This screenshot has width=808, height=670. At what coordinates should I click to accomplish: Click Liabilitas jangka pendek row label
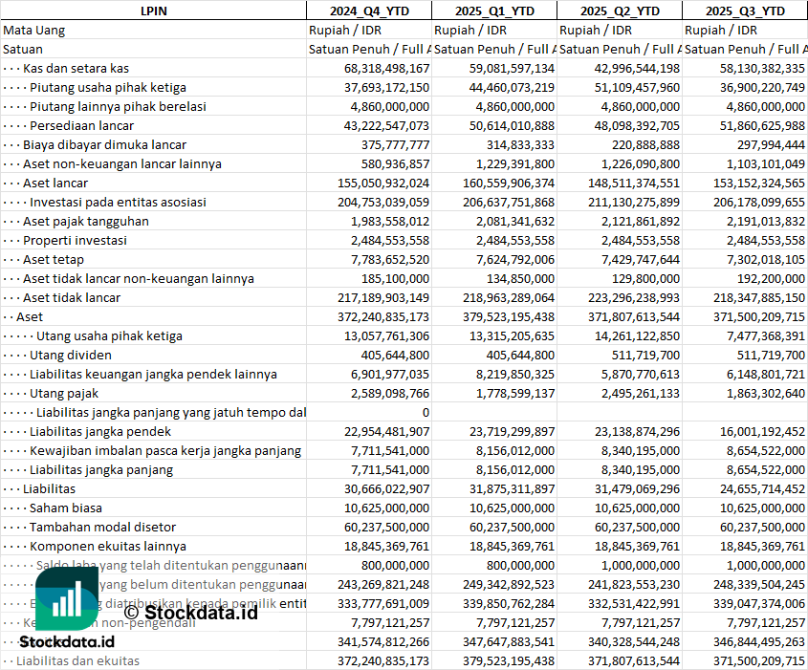point(100,432)
